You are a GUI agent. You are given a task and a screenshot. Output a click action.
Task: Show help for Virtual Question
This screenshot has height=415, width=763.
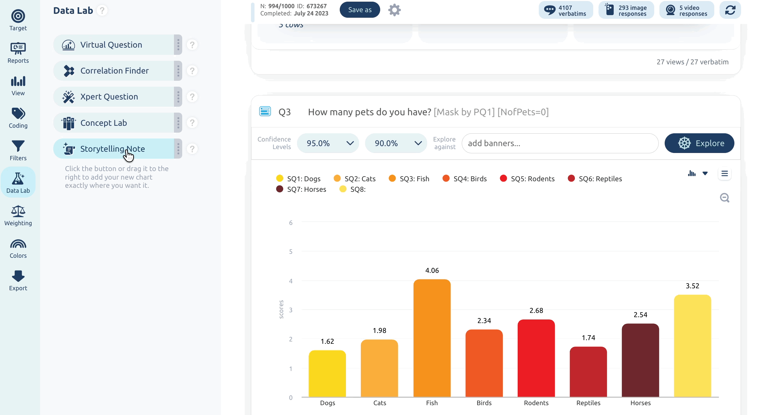[192, 45]
